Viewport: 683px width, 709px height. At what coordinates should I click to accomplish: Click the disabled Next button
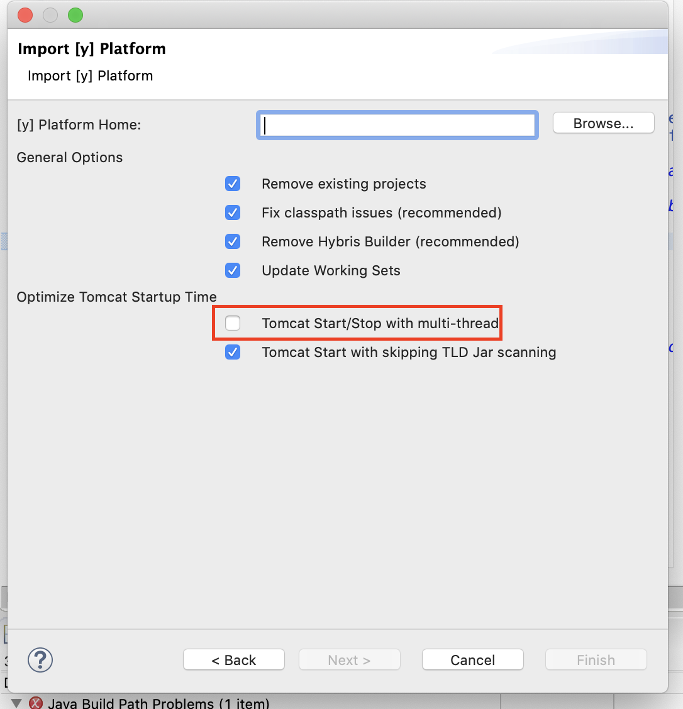tap(349, 659)
